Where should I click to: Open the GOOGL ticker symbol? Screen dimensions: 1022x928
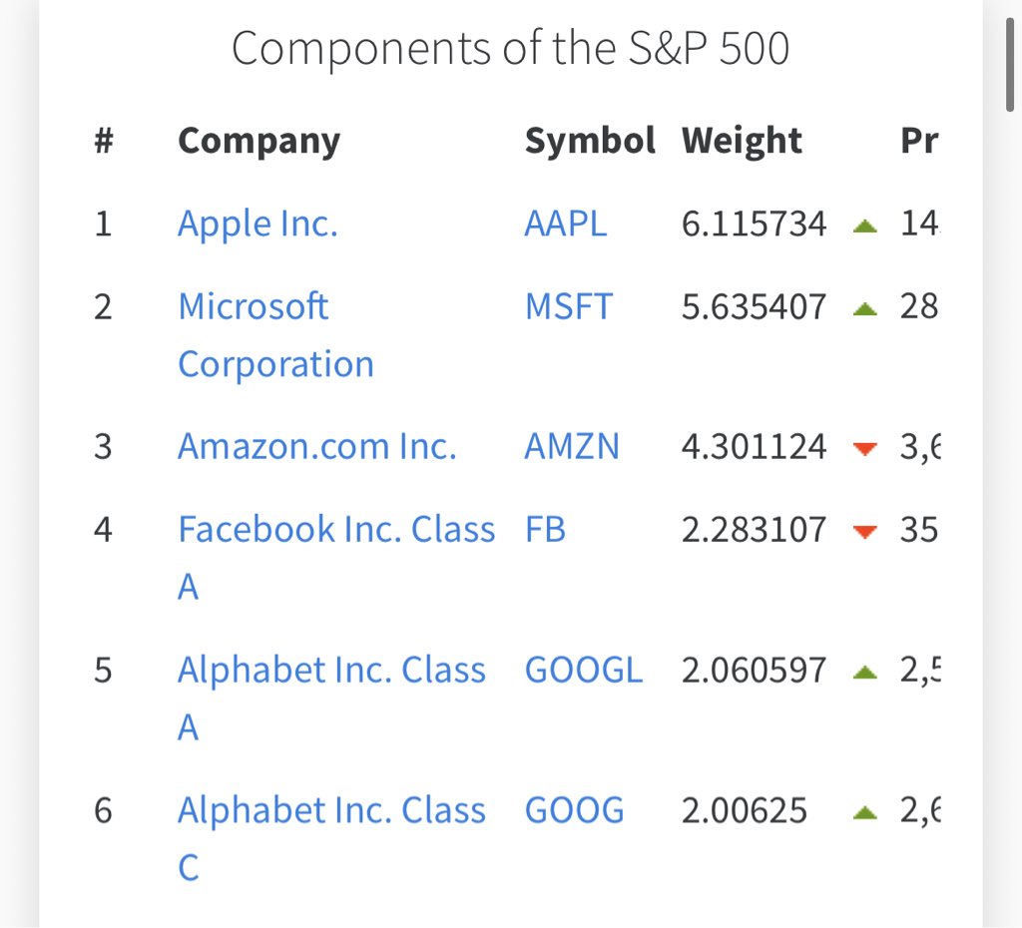pyautogui.click(x=584, y=671)
